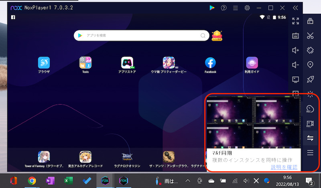Show hidden system tray icons chevron

click(x=187, y=180)
